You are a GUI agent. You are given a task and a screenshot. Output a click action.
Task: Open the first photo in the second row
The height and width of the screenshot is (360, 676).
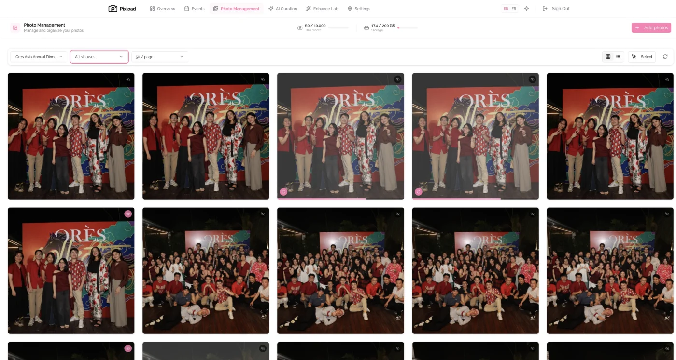[71, 271]
